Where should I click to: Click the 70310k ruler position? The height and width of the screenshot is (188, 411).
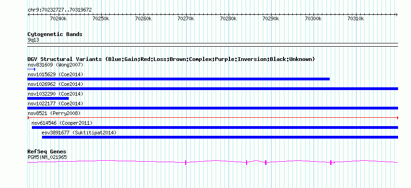click(356, 19)
